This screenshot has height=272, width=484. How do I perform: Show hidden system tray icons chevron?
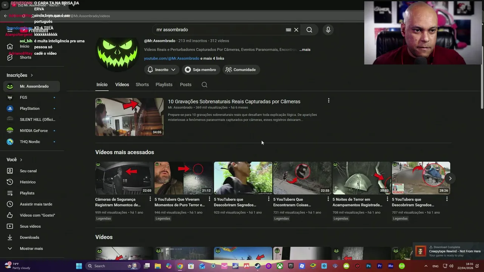point(426,266)
